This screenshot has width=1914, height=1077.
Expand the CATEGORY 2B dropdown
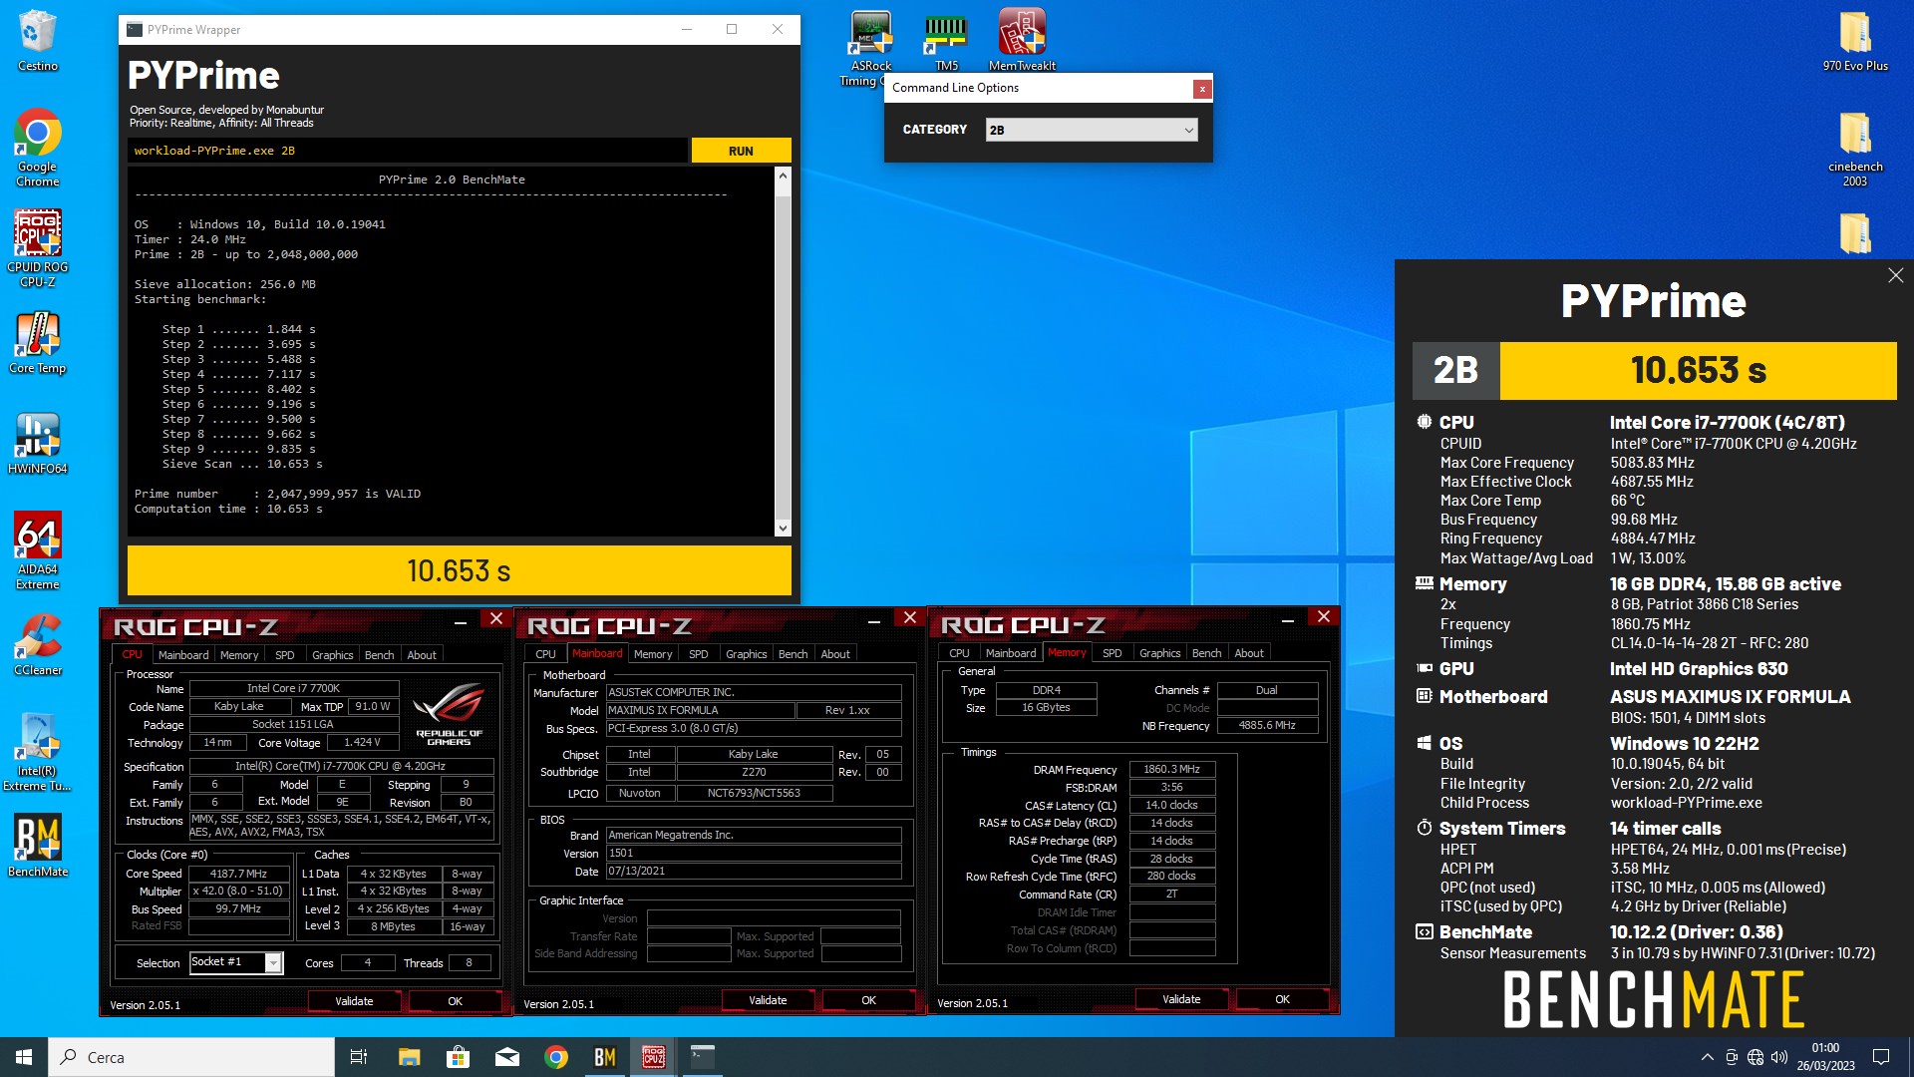pos(1091,130)
